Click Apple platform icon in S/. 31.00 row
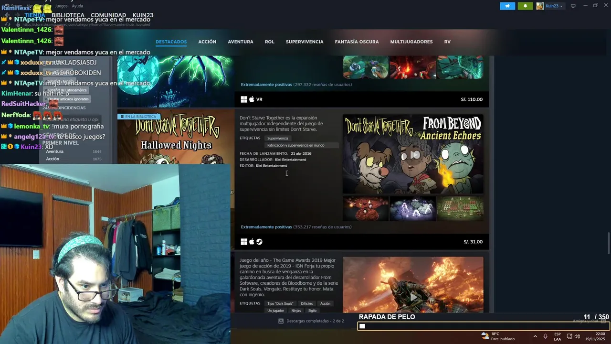Viewport: 611px width, 344px height. click(252, 242)
